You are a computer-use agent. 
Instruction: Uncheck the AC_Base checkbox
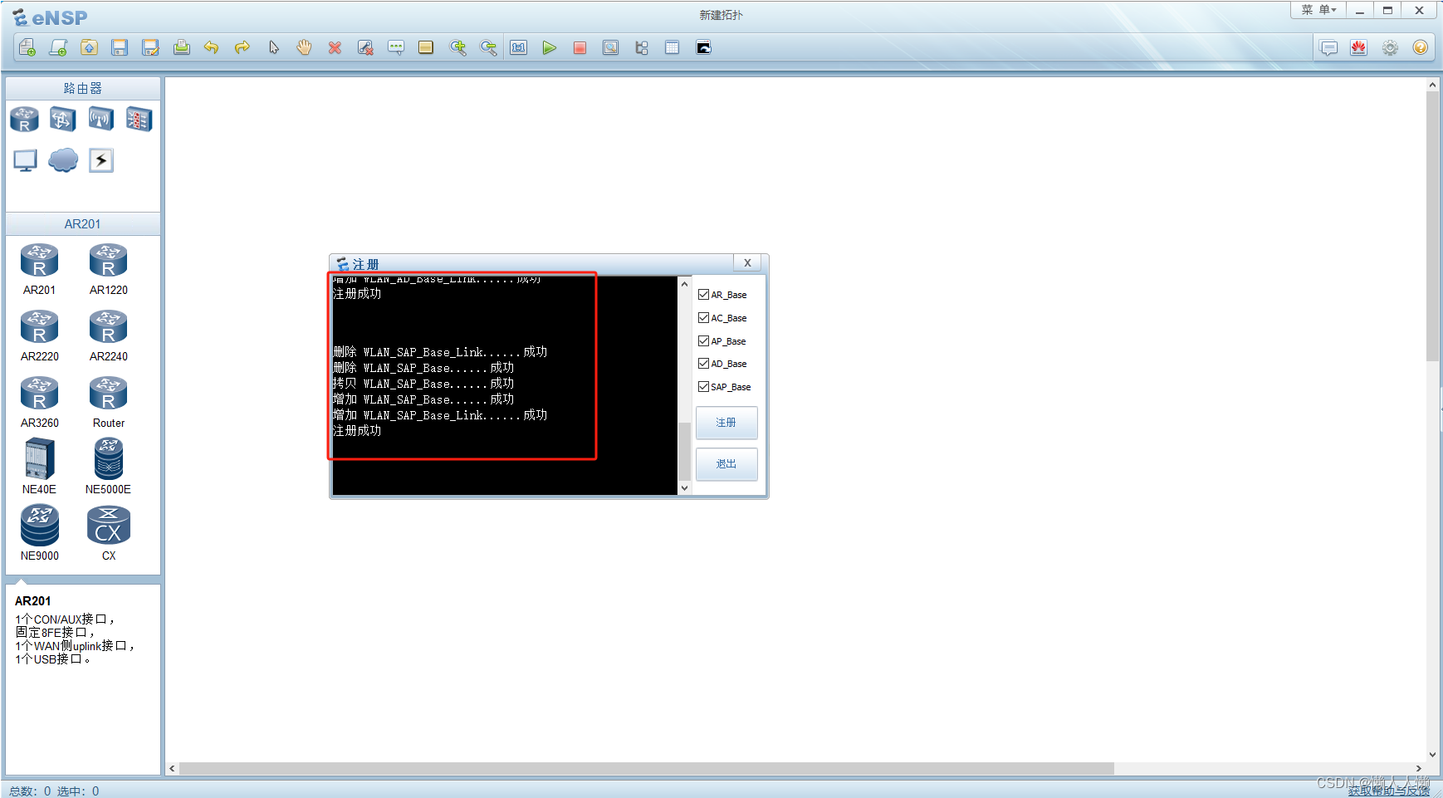pos(703,318)
